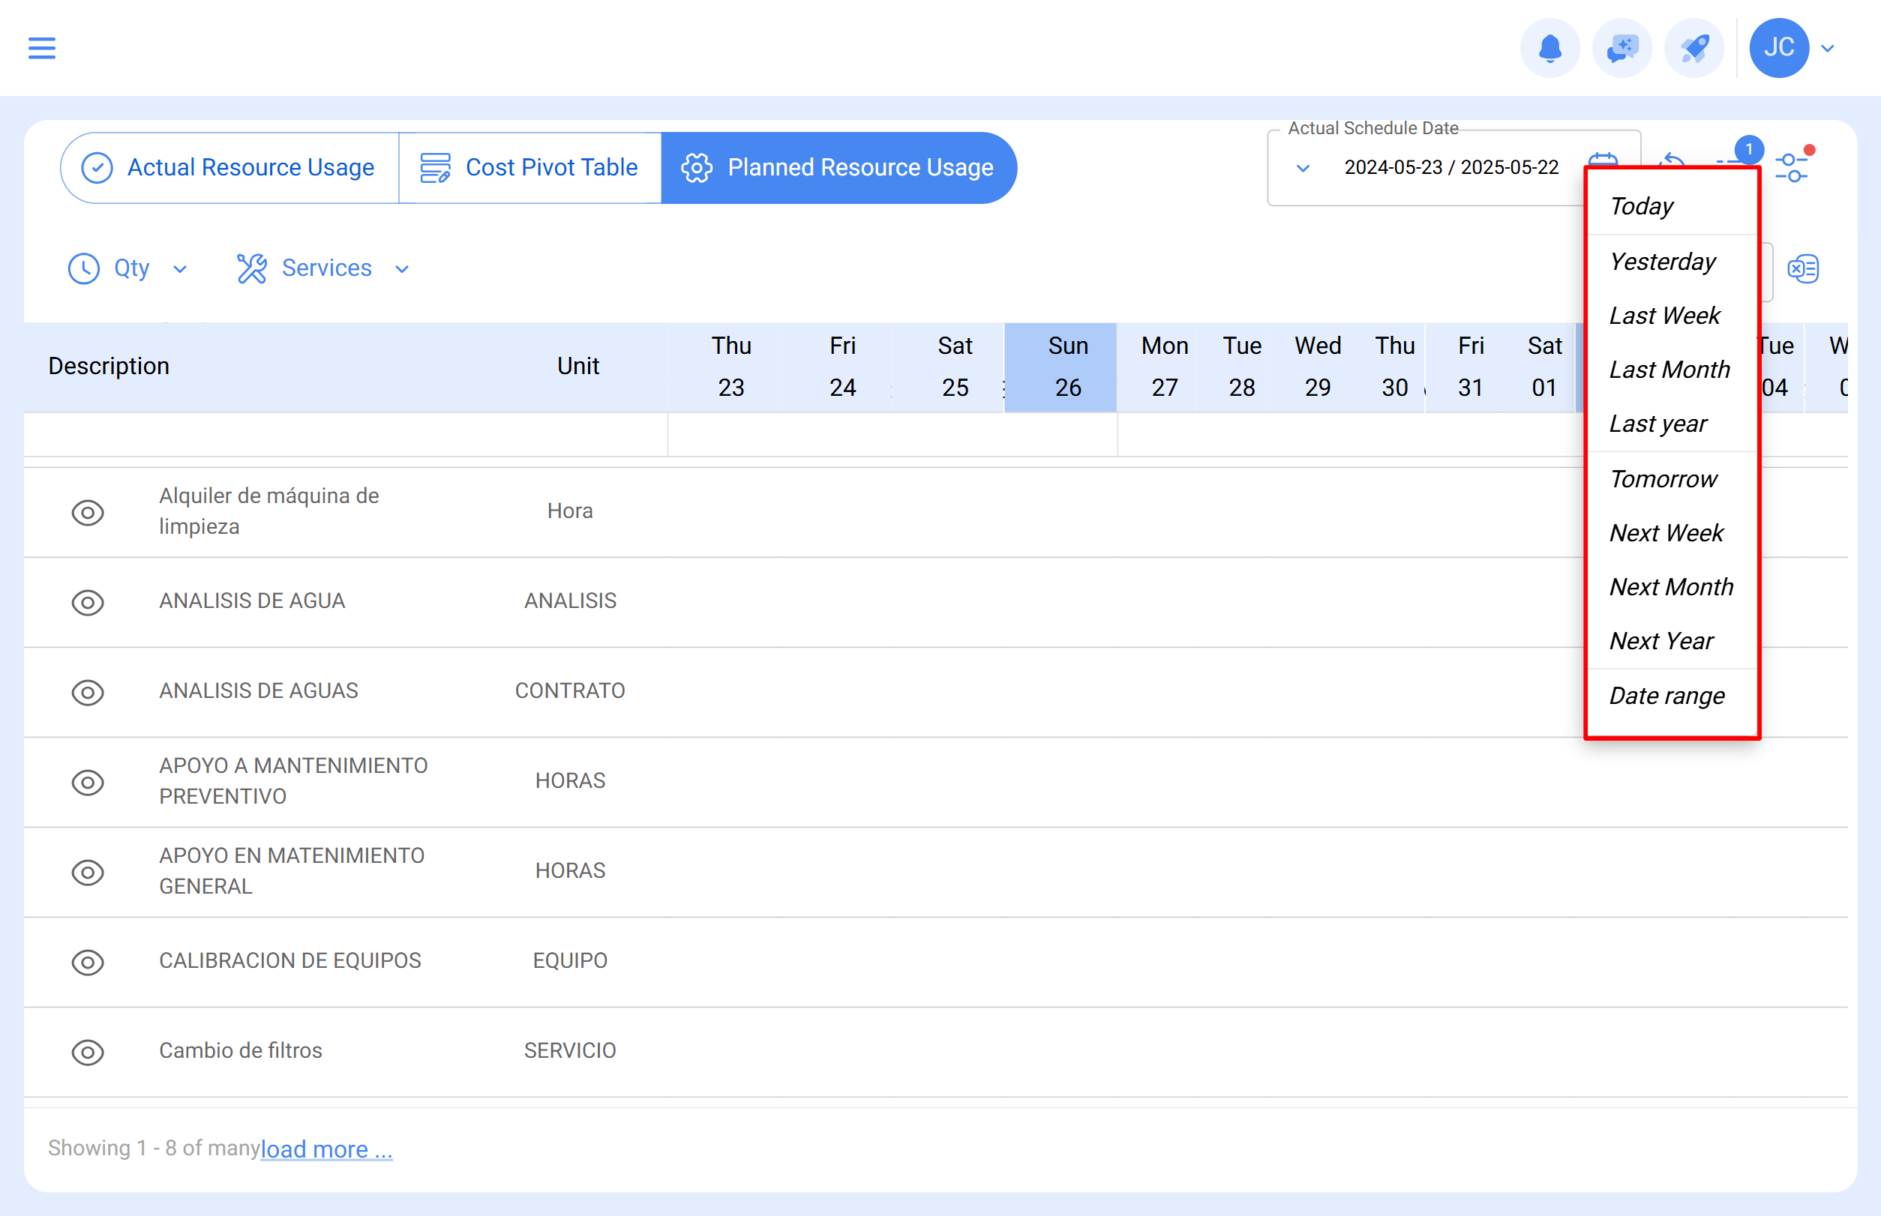
Task: Select the Planned Resource Usage tab
Action: (x=838, y=167)
